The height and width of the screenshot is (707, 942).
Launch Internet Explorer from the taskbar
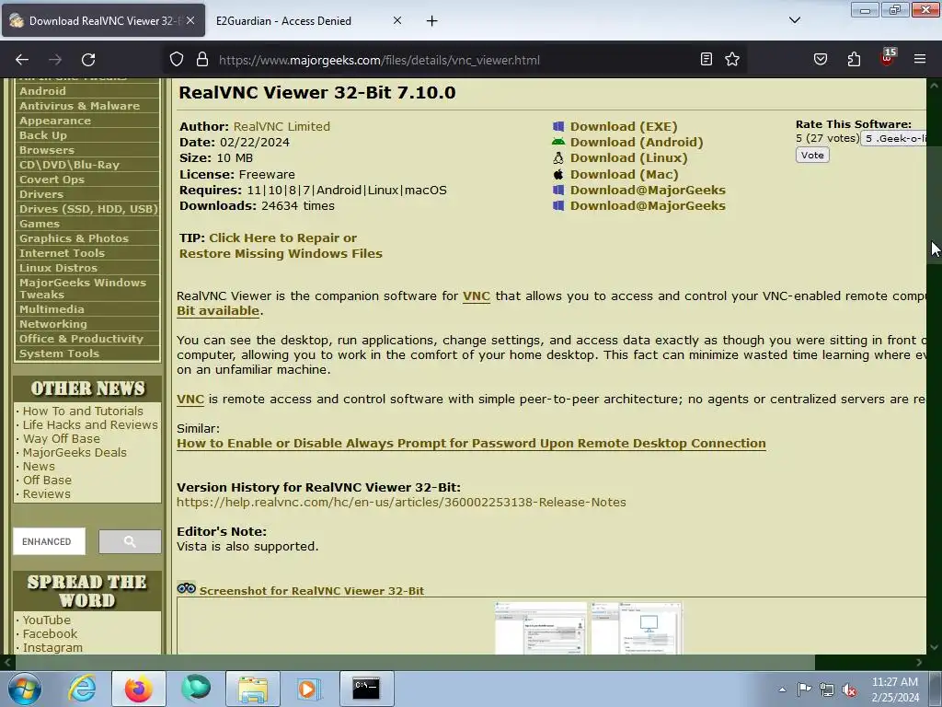(82, 689)
